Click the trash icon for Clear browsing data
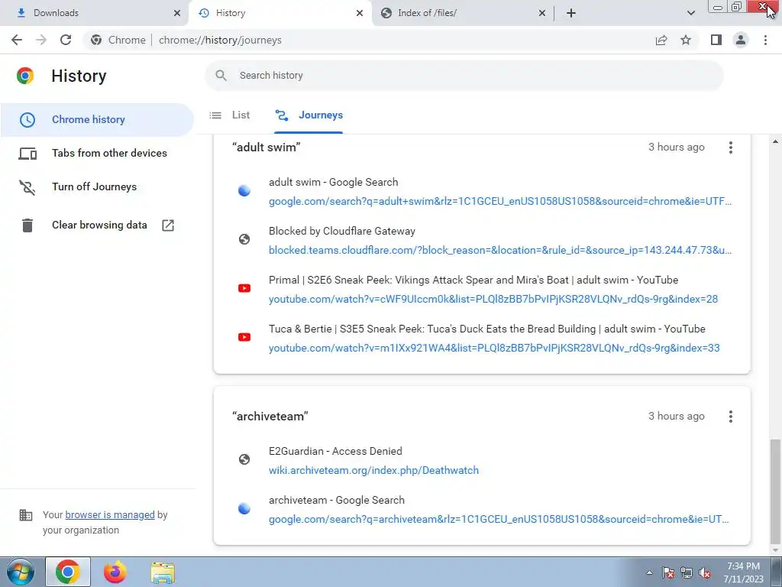Screen dimensions: 782x587 27,225
